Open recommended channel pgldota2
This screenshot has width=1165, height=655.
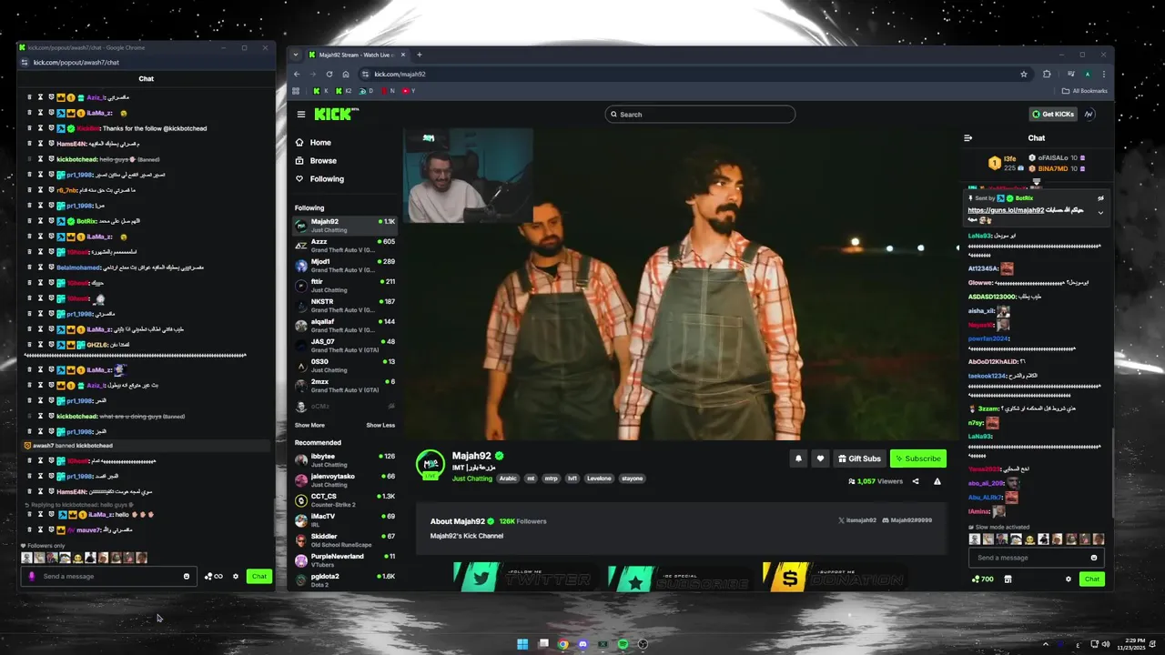[x=345, y=580]
